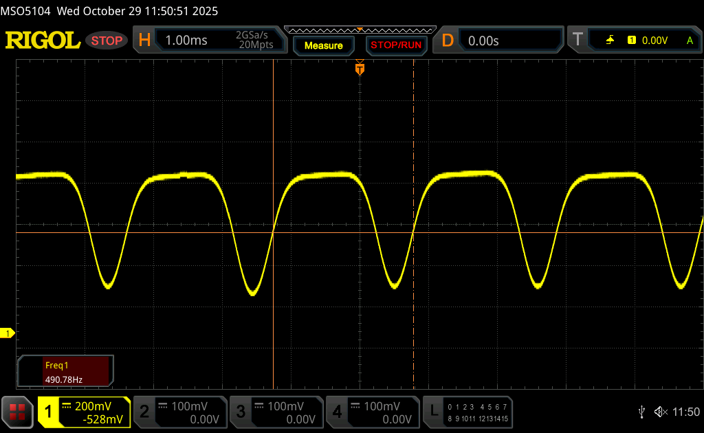Enable channel 2 display

tap(179, 412)
